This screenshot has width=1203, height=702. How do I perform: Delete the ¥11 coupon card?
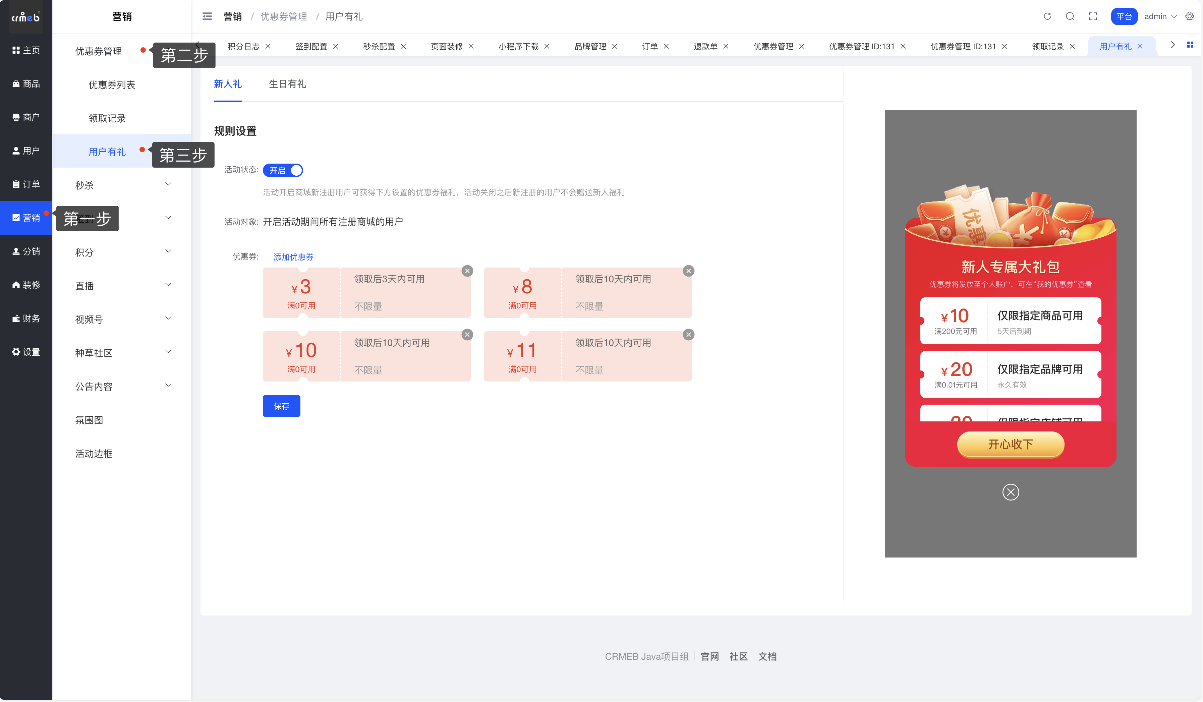tap(688, 335)
